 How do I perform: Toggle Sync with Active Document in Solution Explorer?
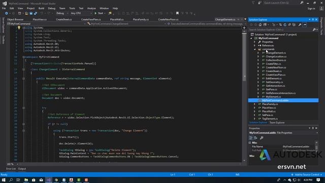[280, 25]
